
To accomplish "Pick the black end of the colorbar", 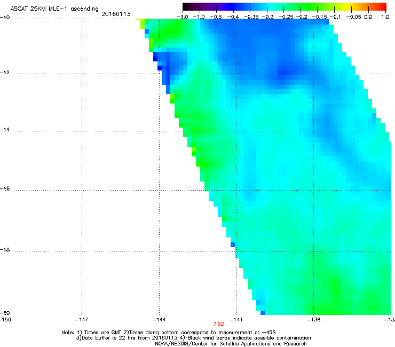I will pyautogui.click(x=186, y=7).
